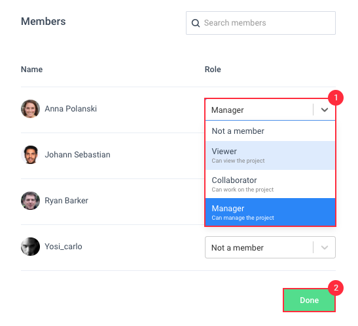Click the search magnifier icon
The height and width of the screenshot is (326, 358).
[x=196, y=23]
